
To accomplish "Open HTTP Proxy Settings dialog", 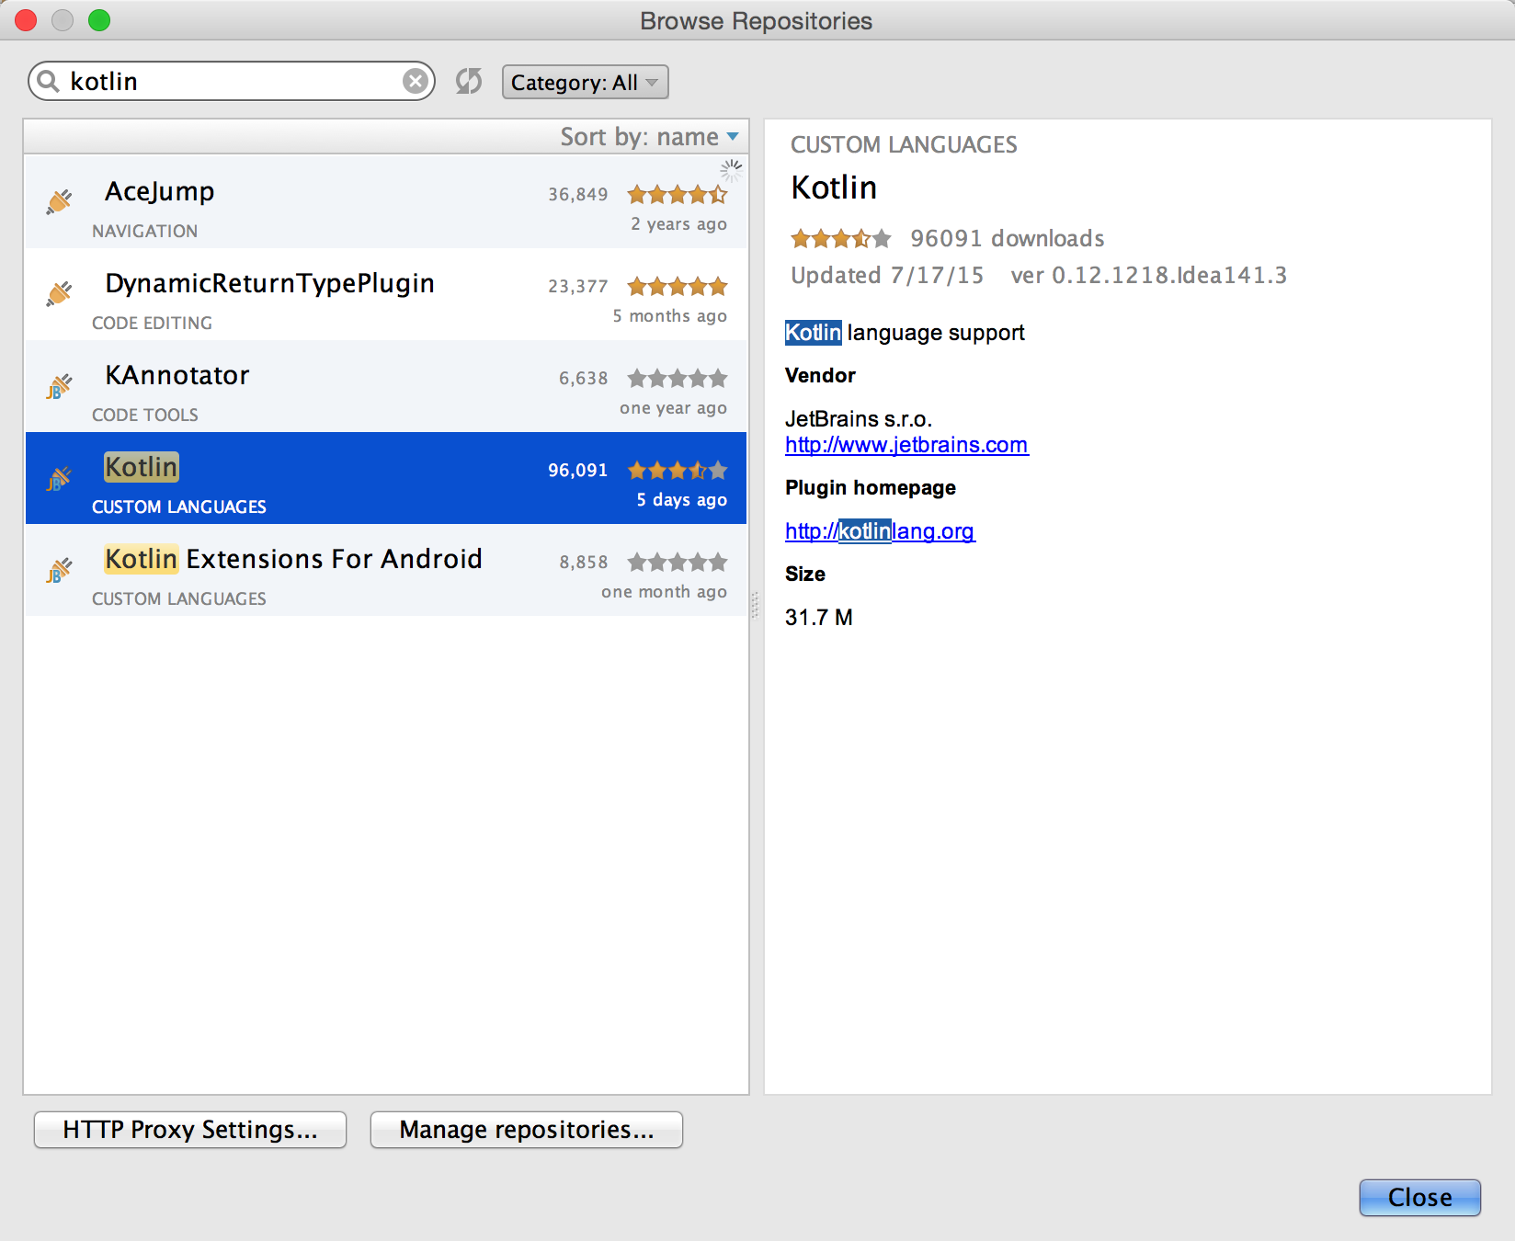I will click(x=190, y=1130).
